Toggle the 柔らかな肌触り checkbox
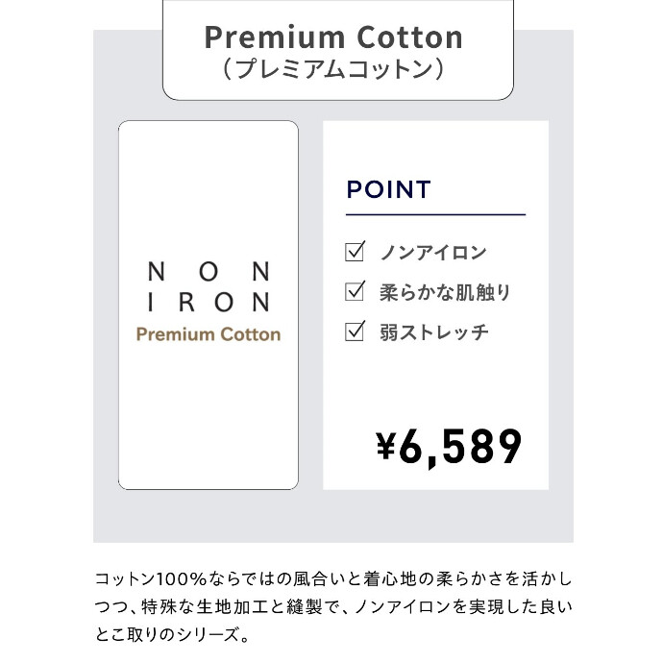 pyautogui.click(x=355, y=292)
